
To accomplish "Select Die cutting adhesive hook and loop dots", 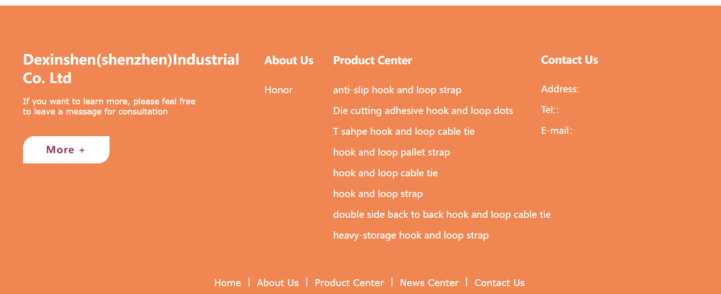I will coord(423,111).
